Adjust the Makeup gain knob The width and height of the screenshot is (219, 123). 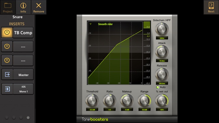(127, 101)
